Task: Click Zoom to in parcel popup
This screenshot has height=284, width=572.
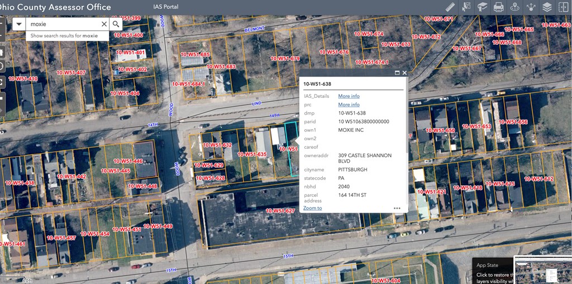Action: [312, 208]
